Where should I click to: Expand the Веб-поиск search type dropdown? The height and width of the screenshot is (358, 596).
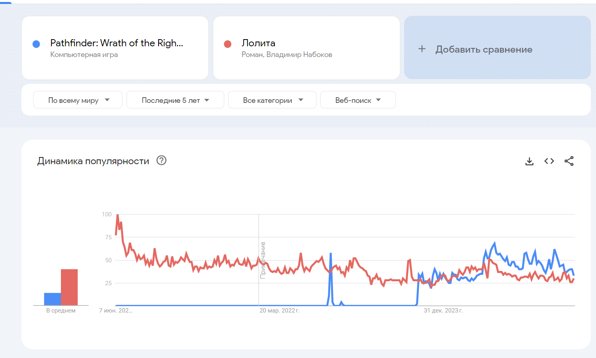coord(358,100)
